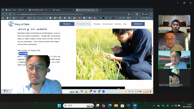Viewport: 194px width, 109px height.
Task: Open the IME input mode A indicator
Action: point(168,106)
